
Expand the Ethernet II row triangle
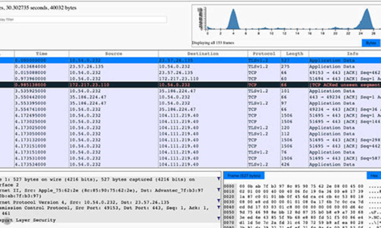[x=218, y=190]
